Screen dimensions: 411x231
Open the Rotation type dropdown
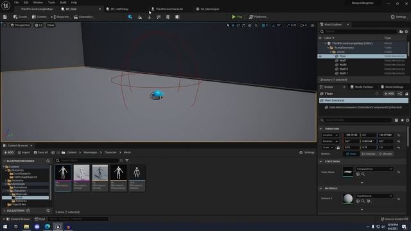pos(330,141)
